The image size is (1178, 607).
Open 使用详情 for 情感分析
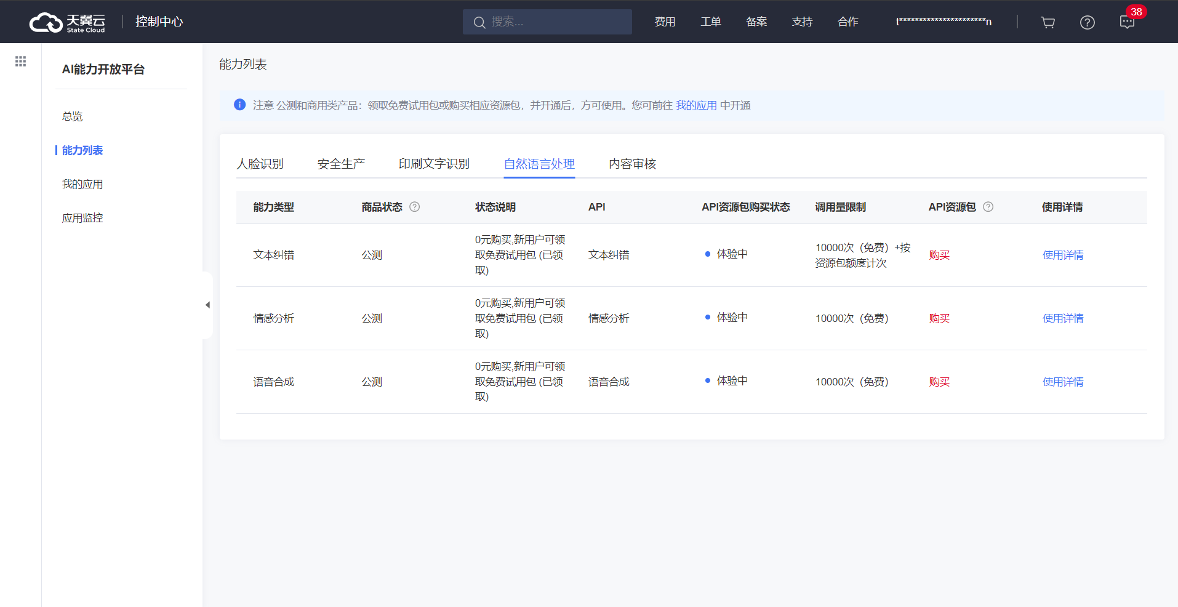pos(1063,318)
